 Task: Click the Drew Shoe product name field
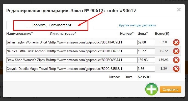(x=28, y=60)
